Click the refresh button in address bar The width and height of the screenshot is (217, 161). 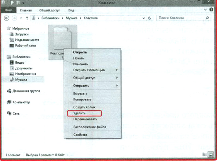coord(149,18)
